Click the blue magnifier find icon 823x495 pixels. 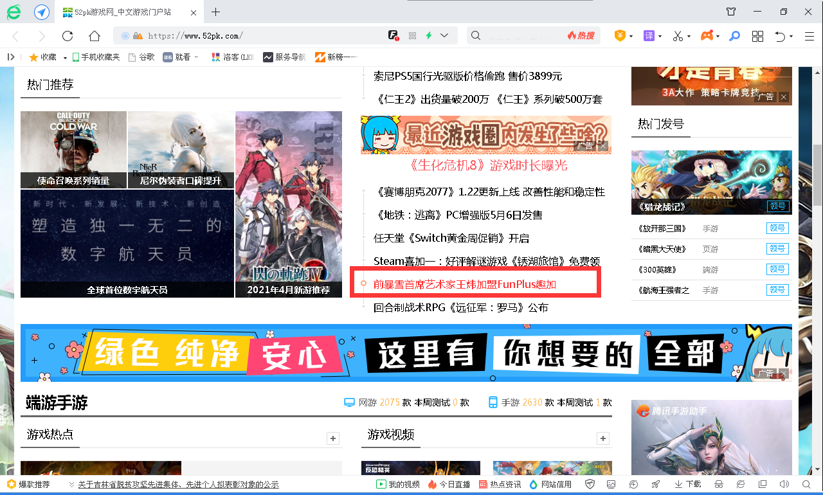click(734, 36)
